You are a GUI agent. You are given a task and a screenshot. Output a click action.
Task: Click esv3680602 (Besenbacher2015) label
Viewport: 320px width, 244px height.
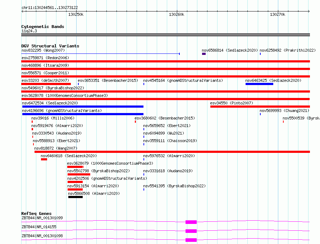pos(165,118)
